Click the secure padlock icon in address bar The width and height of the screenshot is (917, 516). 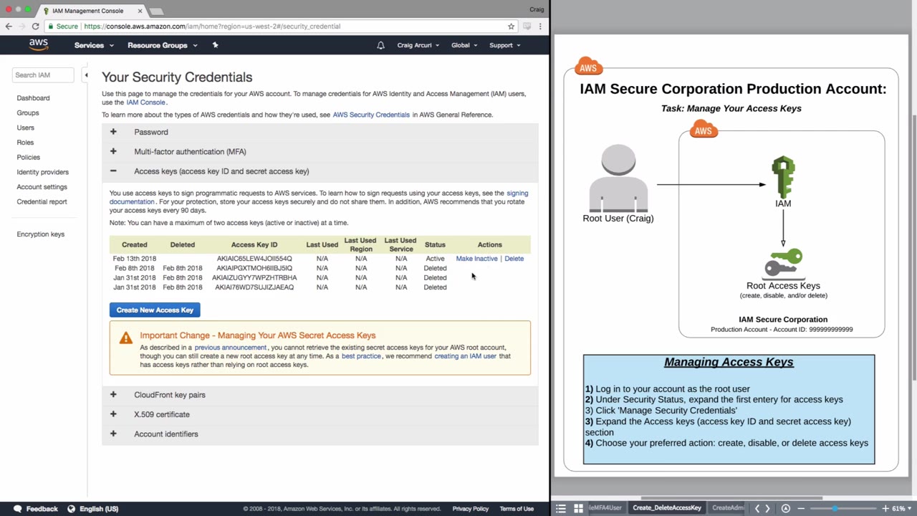(x=50, y=27)
